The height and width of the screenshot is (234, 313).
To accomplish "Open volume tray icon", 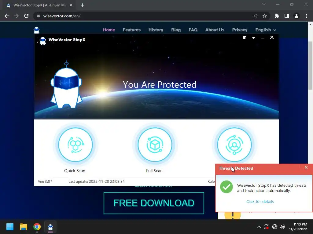I will point(282,227).
